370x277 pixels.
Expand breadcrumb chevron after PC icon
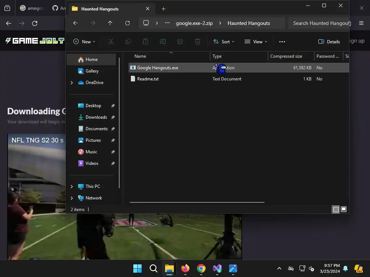[157, 23]
